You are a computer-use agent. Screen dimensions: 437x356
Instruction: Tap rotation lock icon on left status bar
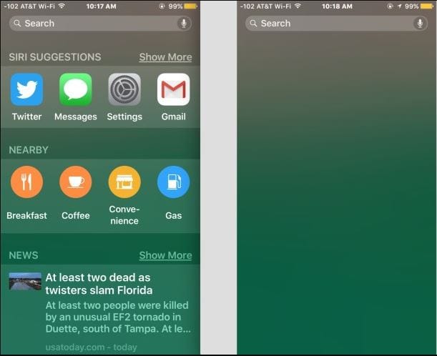[x=162, y=6]
